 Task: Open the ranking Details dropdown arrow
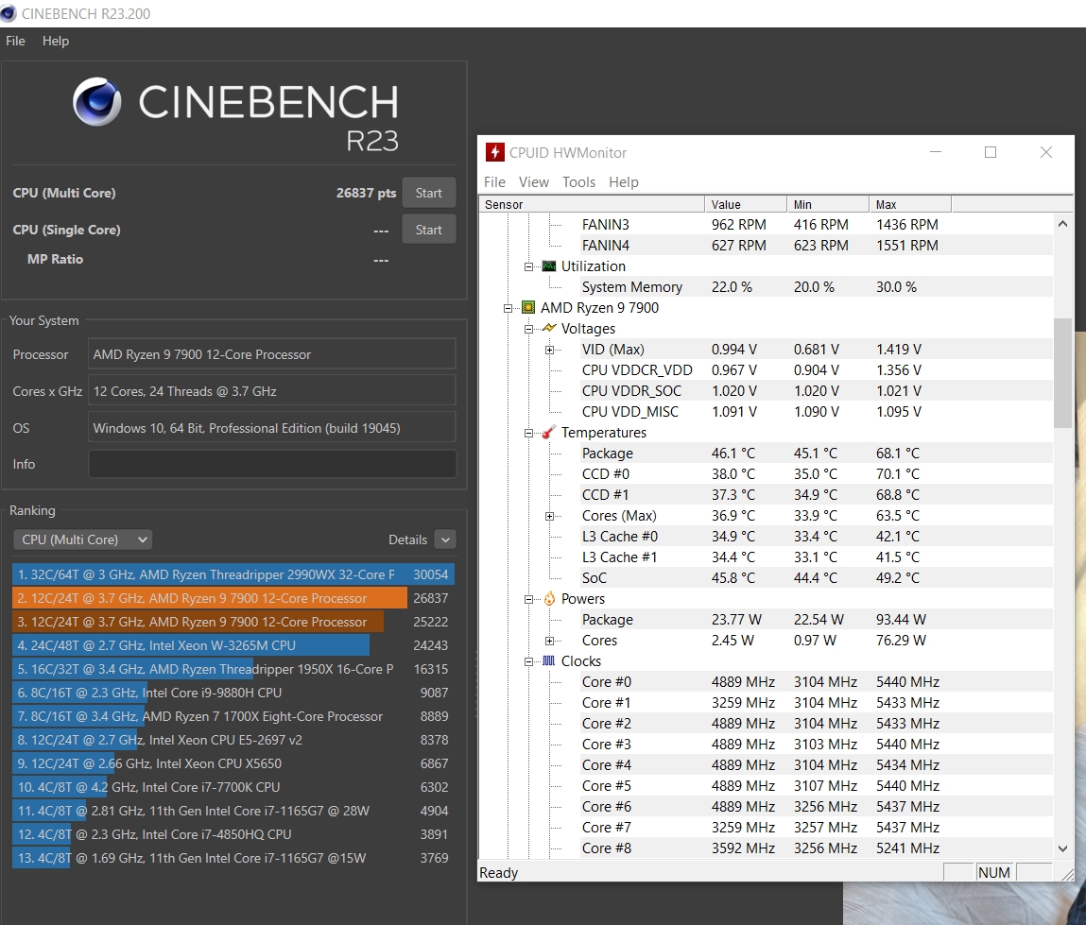445,540
